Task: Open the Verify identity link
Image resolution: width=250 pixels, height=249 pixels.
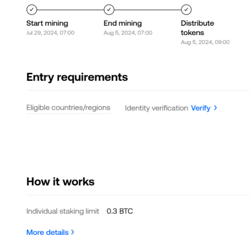Action: click(201, 108)
